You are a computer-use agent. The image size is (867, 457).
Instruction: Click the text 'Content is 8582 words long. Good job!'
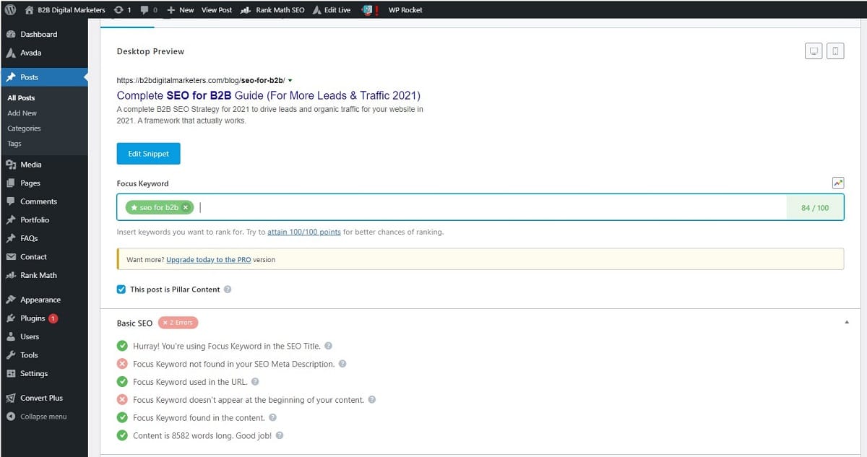[x=202, y=436]
